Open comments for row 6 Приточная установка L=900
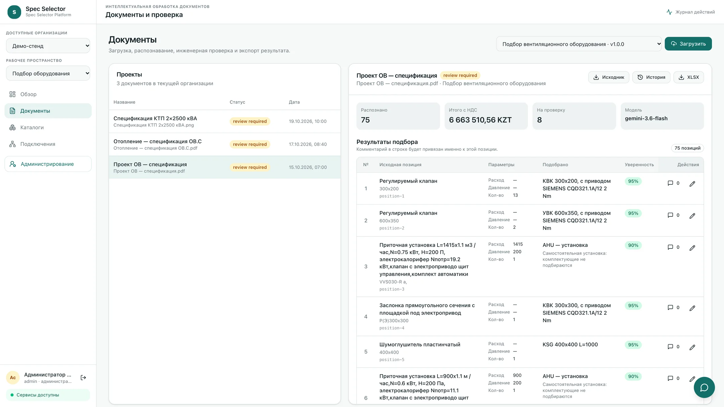 click(673, 378)
